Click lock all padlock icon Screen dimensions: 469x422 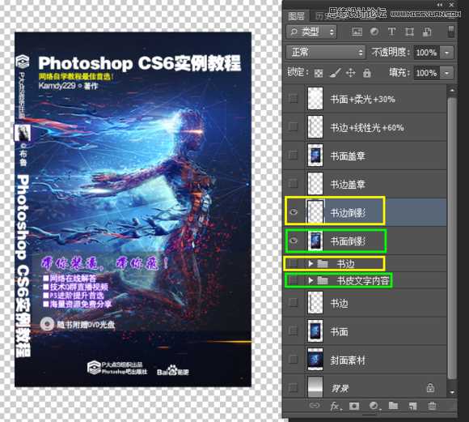366,73
